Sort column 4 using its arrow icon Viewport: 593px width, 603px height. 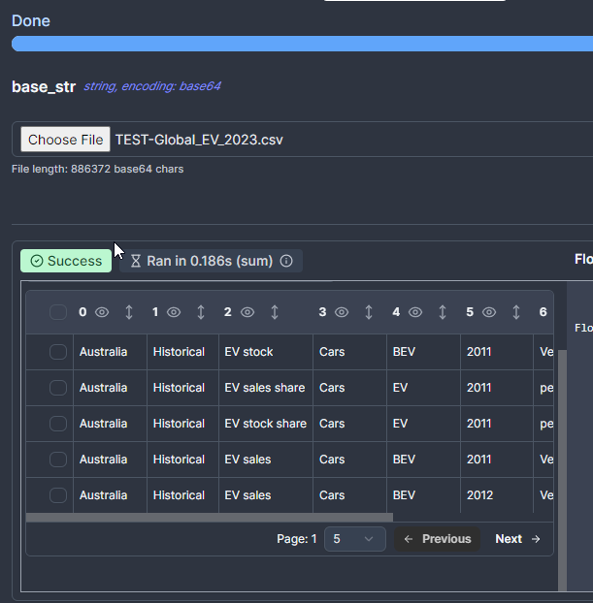coord(443,312)
